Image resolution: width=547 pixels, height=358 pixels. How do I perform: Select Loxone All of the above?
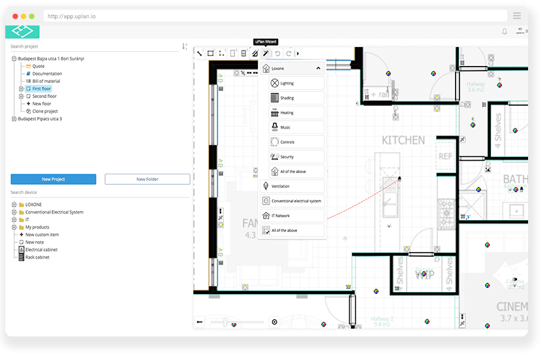click(x=296, y=171)
